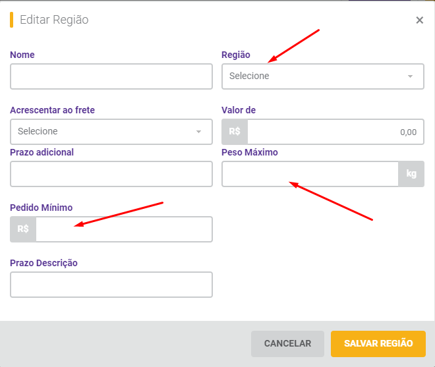Close the Editar Região dialog with X
Image resolution: width=435 pixels, height=367 pixels.
419,20
